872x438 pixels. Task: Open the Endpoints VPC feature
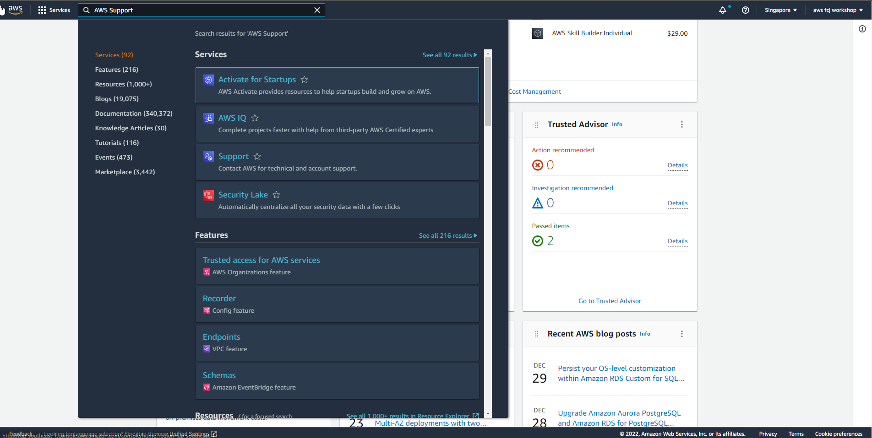(221, 337)
